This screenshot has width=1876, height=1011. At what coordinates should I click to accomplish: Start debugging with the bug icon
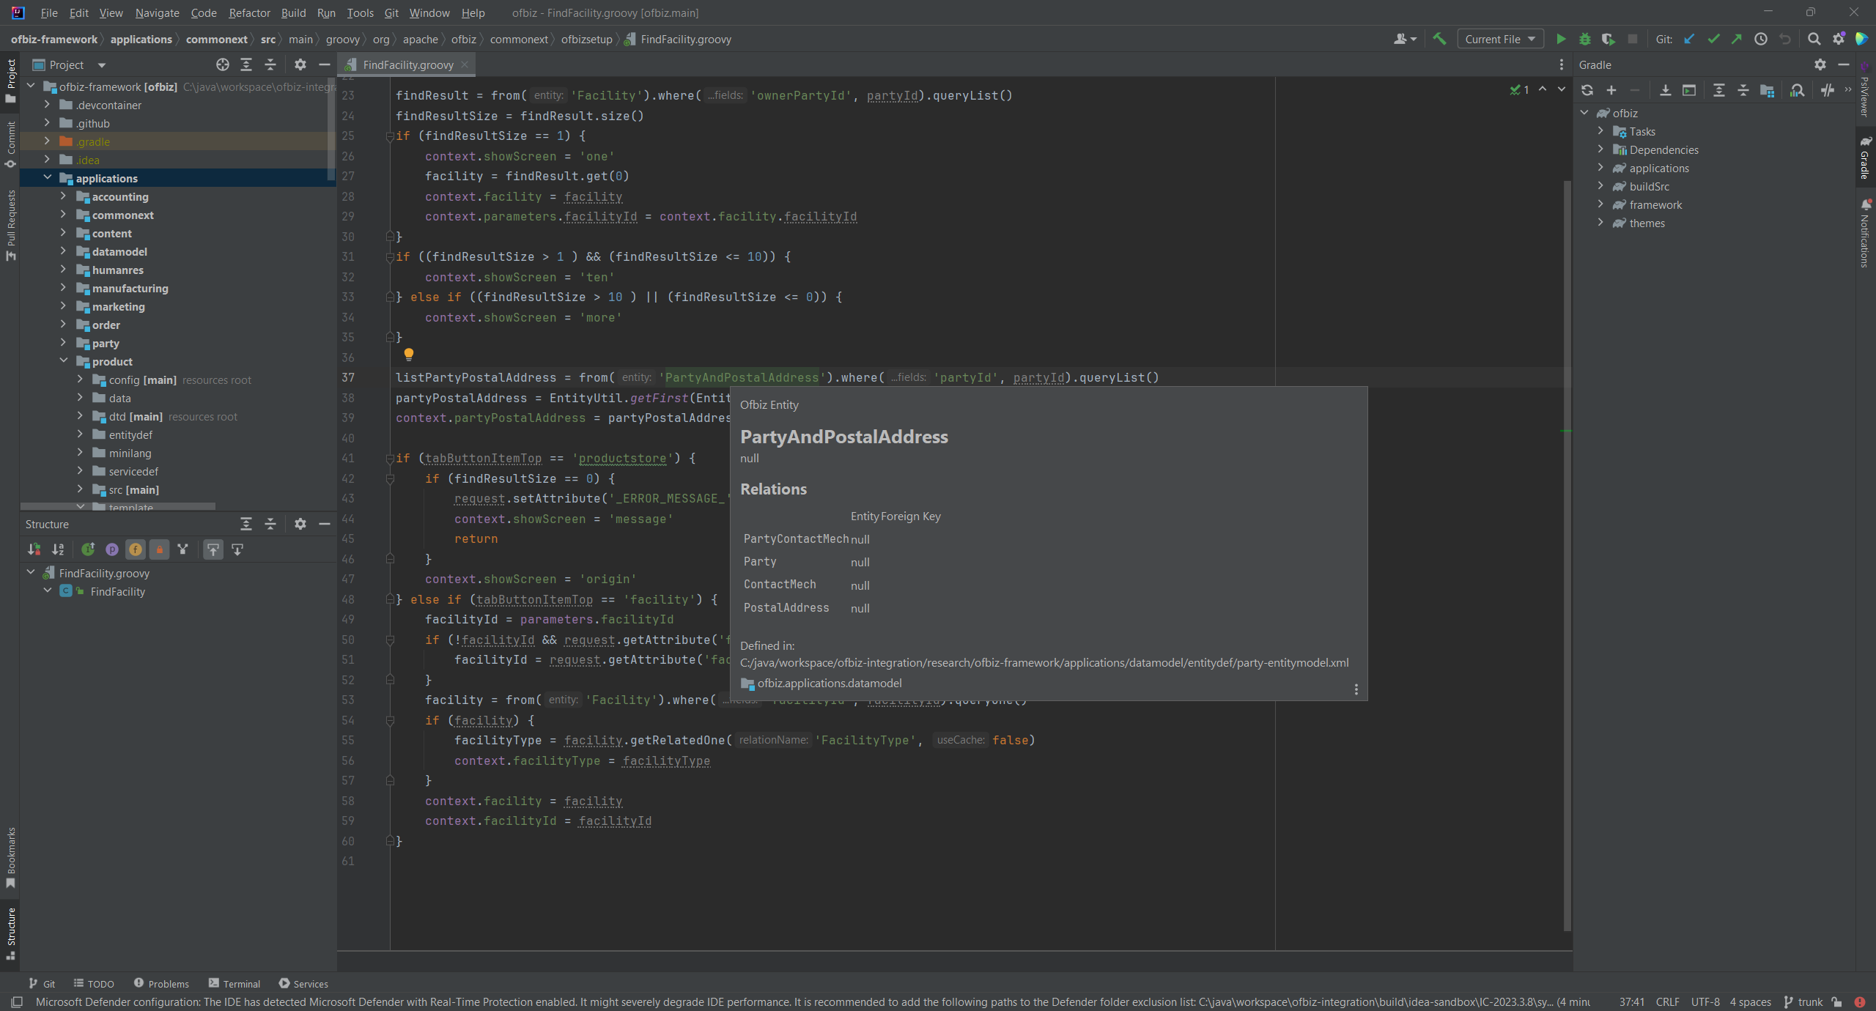point(1585,40)
